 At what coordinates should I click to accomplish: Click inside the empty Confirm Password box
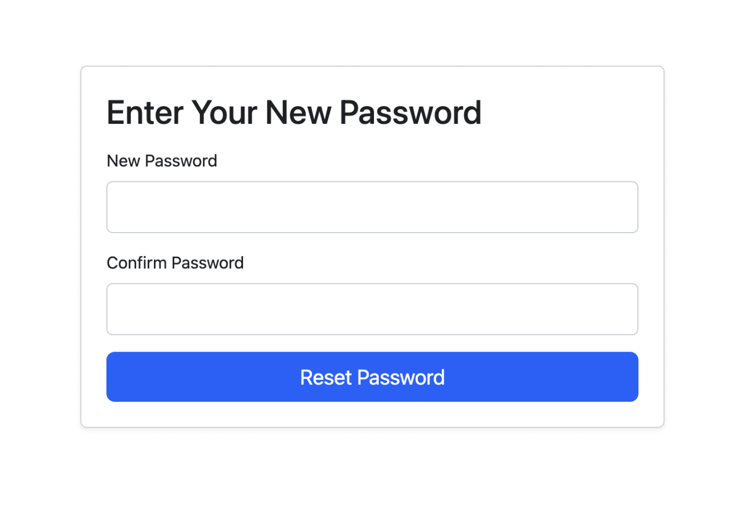click(x=372, y=309)
